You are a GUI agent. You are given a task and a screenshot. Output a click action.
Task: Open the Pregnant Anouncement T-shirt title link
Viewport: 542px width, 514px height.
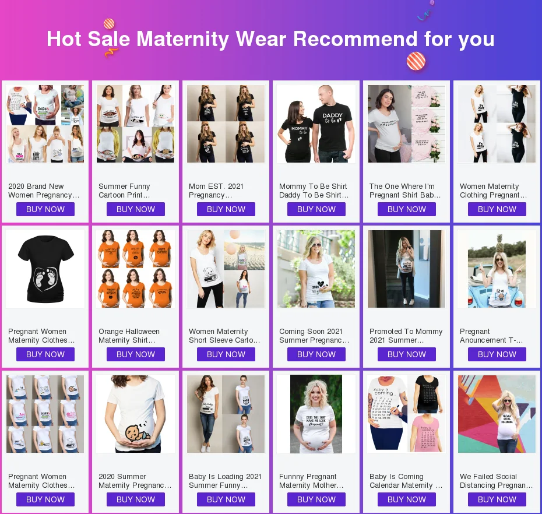click(x=491, y=336)
